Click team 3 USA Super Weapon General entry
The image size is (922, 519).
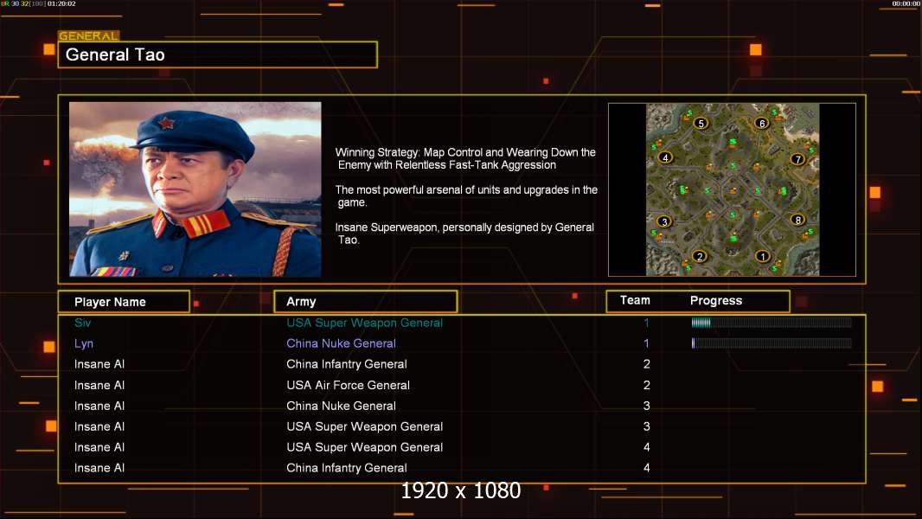[365, 426]
